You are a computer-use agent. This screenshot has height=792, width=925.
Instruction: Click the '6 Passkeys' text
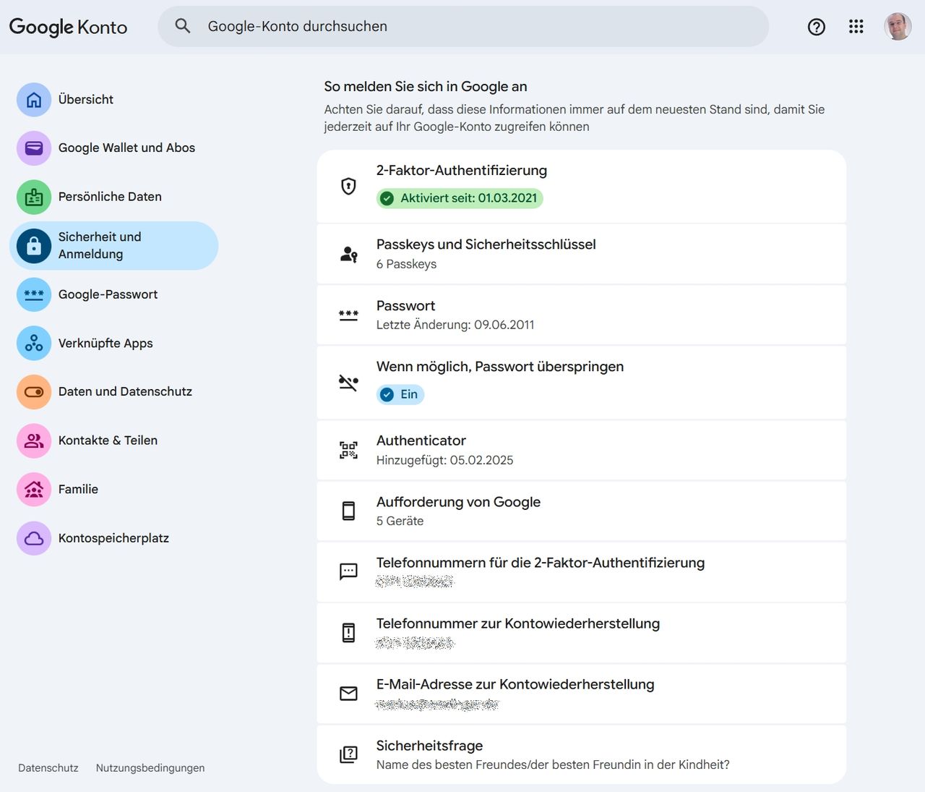tap(406, 264)
